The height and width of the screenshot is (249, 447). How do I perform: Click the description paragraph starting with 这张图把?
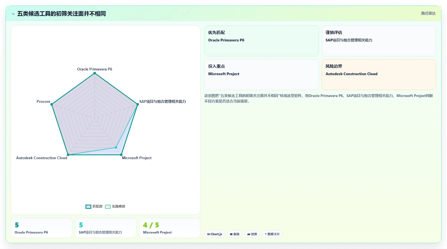click(319, 98)
